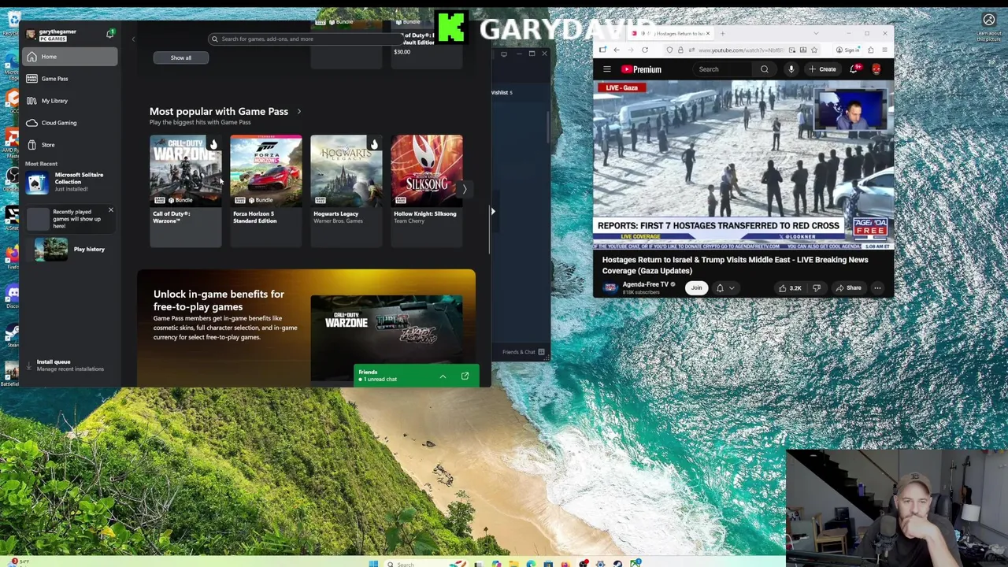Open the browser hamburger application menu

coord(884,50)
